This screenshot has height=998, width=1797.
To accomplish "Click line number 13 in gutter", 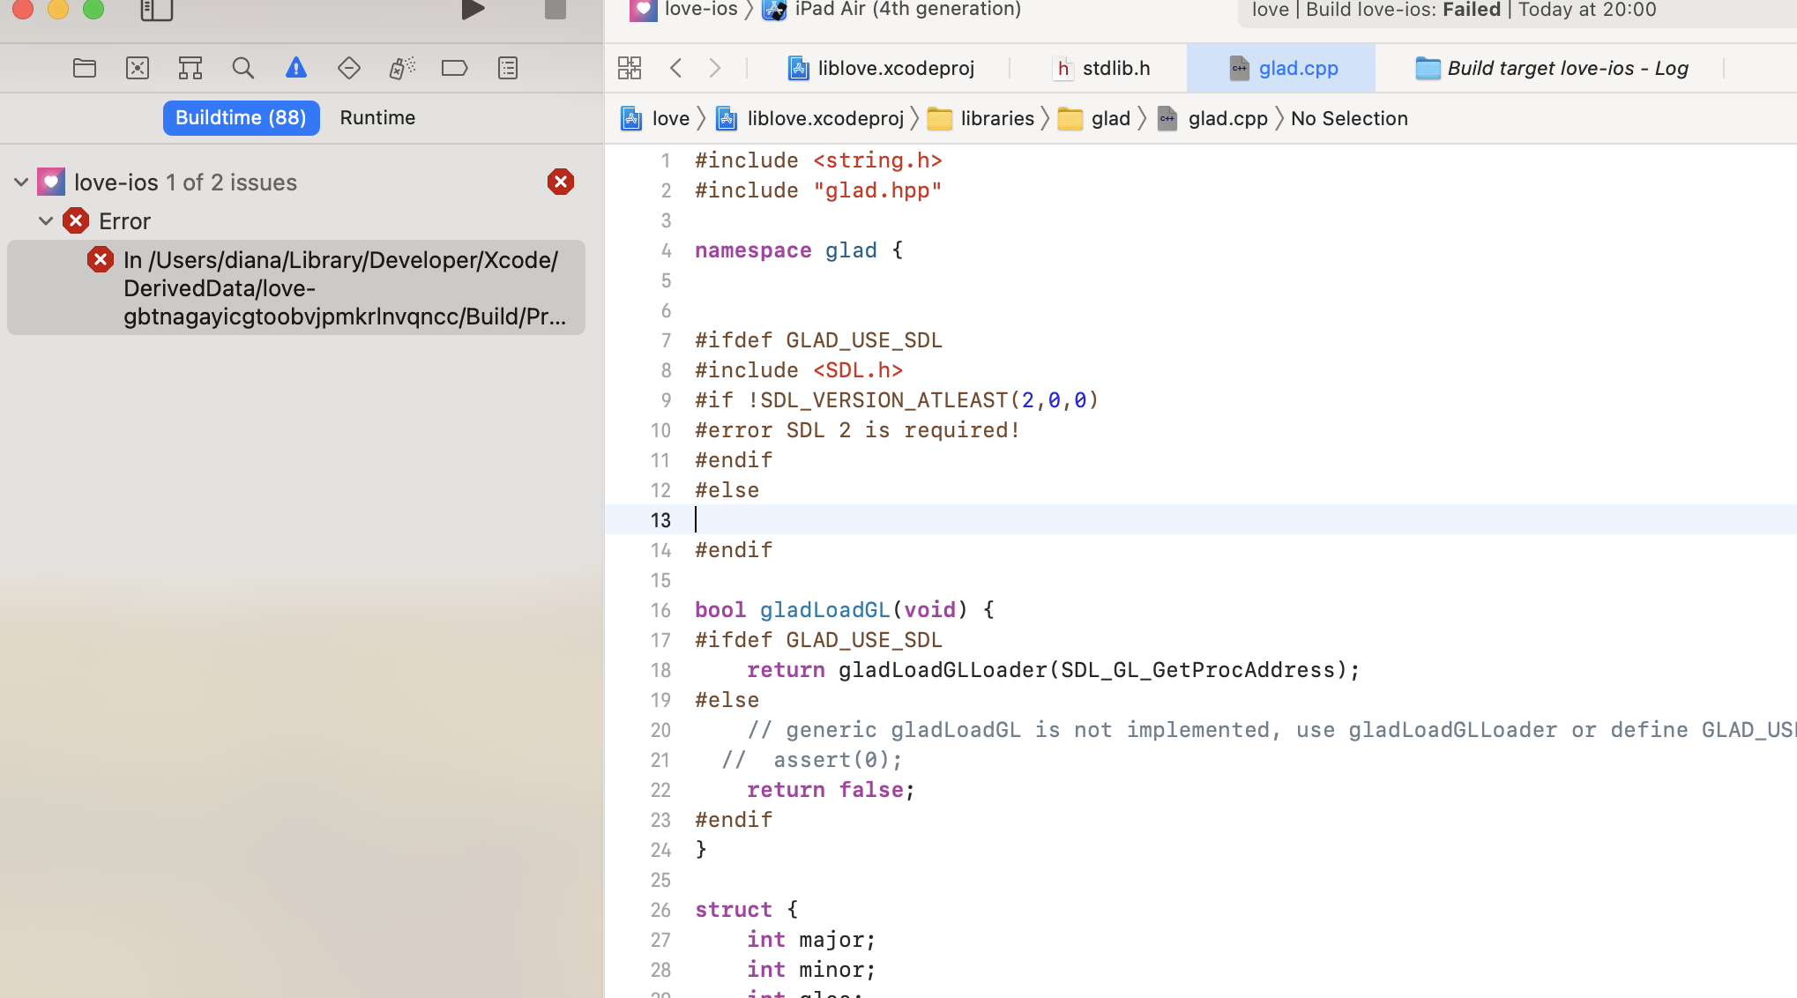I will click(660, 520).
